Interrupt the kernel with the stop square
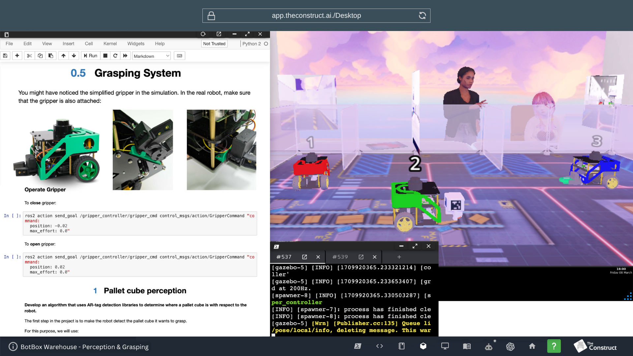The image size is (633, 356). click(x=105, y=56)
